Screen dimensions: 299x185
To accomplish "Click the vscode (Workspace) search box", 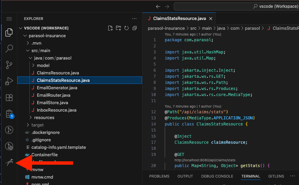I will (236, 6).
